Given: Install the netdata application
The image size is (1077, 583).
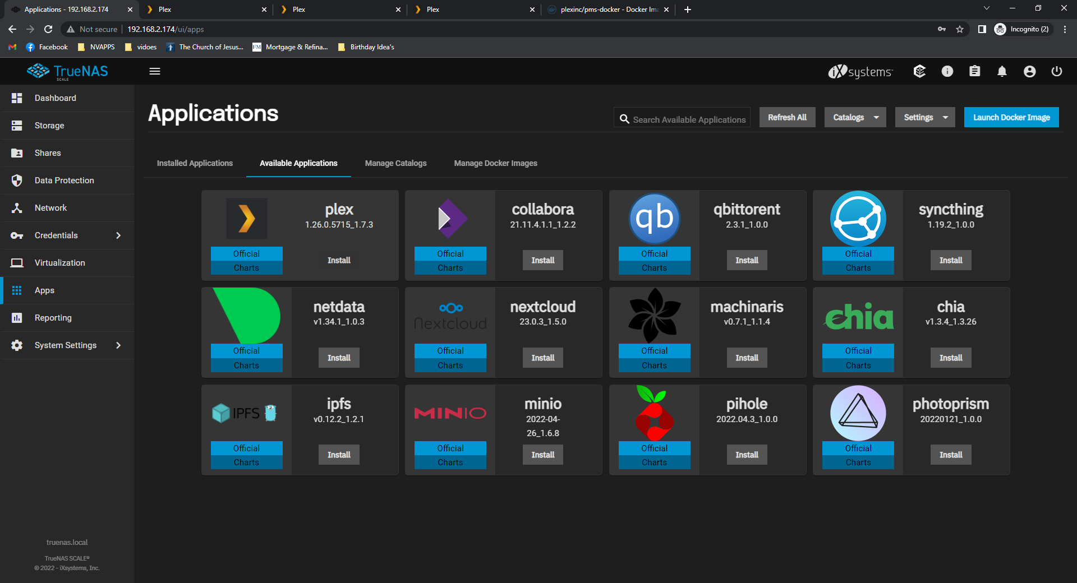Looking at the screenshot, I should [x=339, y=358].
